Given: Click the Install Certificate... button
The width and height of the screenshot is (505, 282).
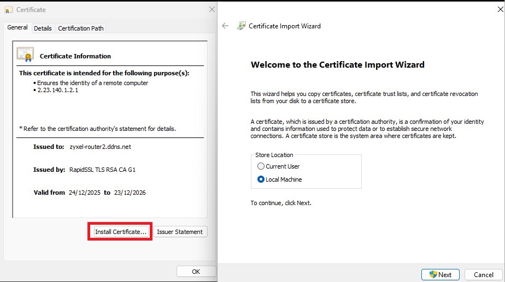Looking at the screenshot, I should coord(120,232).
